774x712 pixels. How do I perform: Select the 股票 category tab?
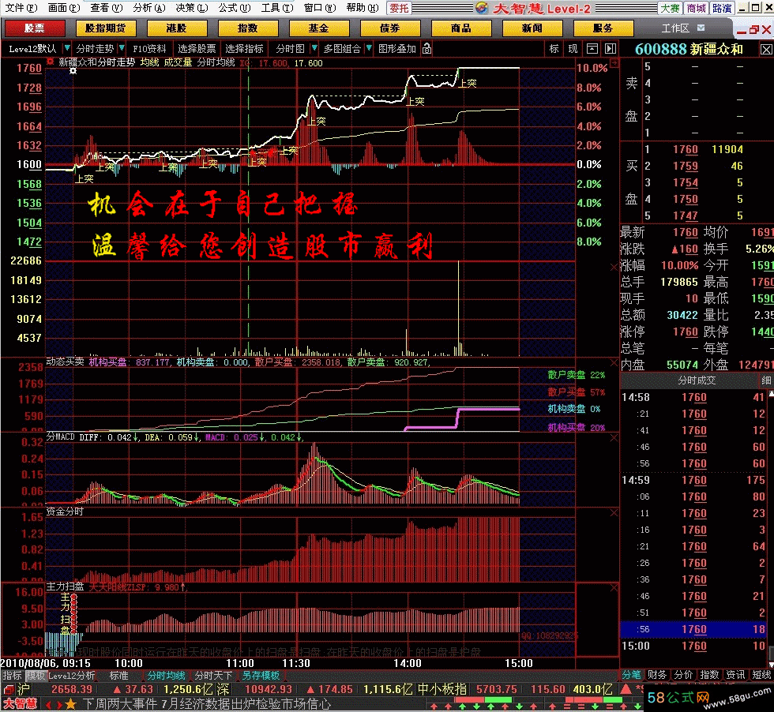click(34, 28)
